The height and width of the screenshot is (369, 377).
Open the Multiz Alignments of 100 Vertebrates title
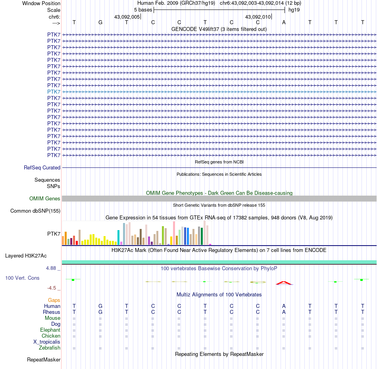click(x=219, y=295)
